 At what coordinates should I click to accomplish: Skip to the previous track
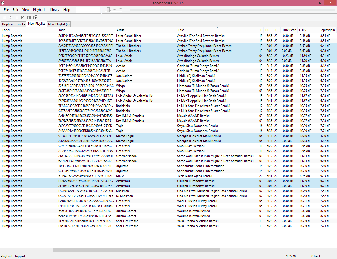point(23,17)
